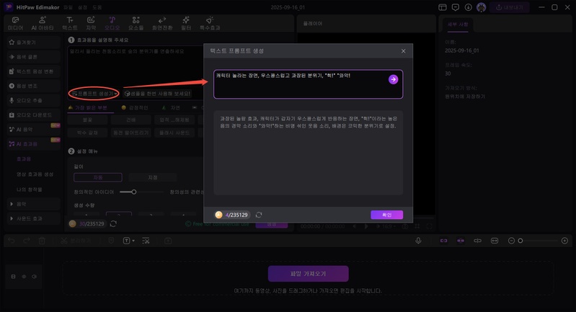Click the 플래시 사운드 preset button
Viewport: 576px width, 312px height.
point(174,133)
